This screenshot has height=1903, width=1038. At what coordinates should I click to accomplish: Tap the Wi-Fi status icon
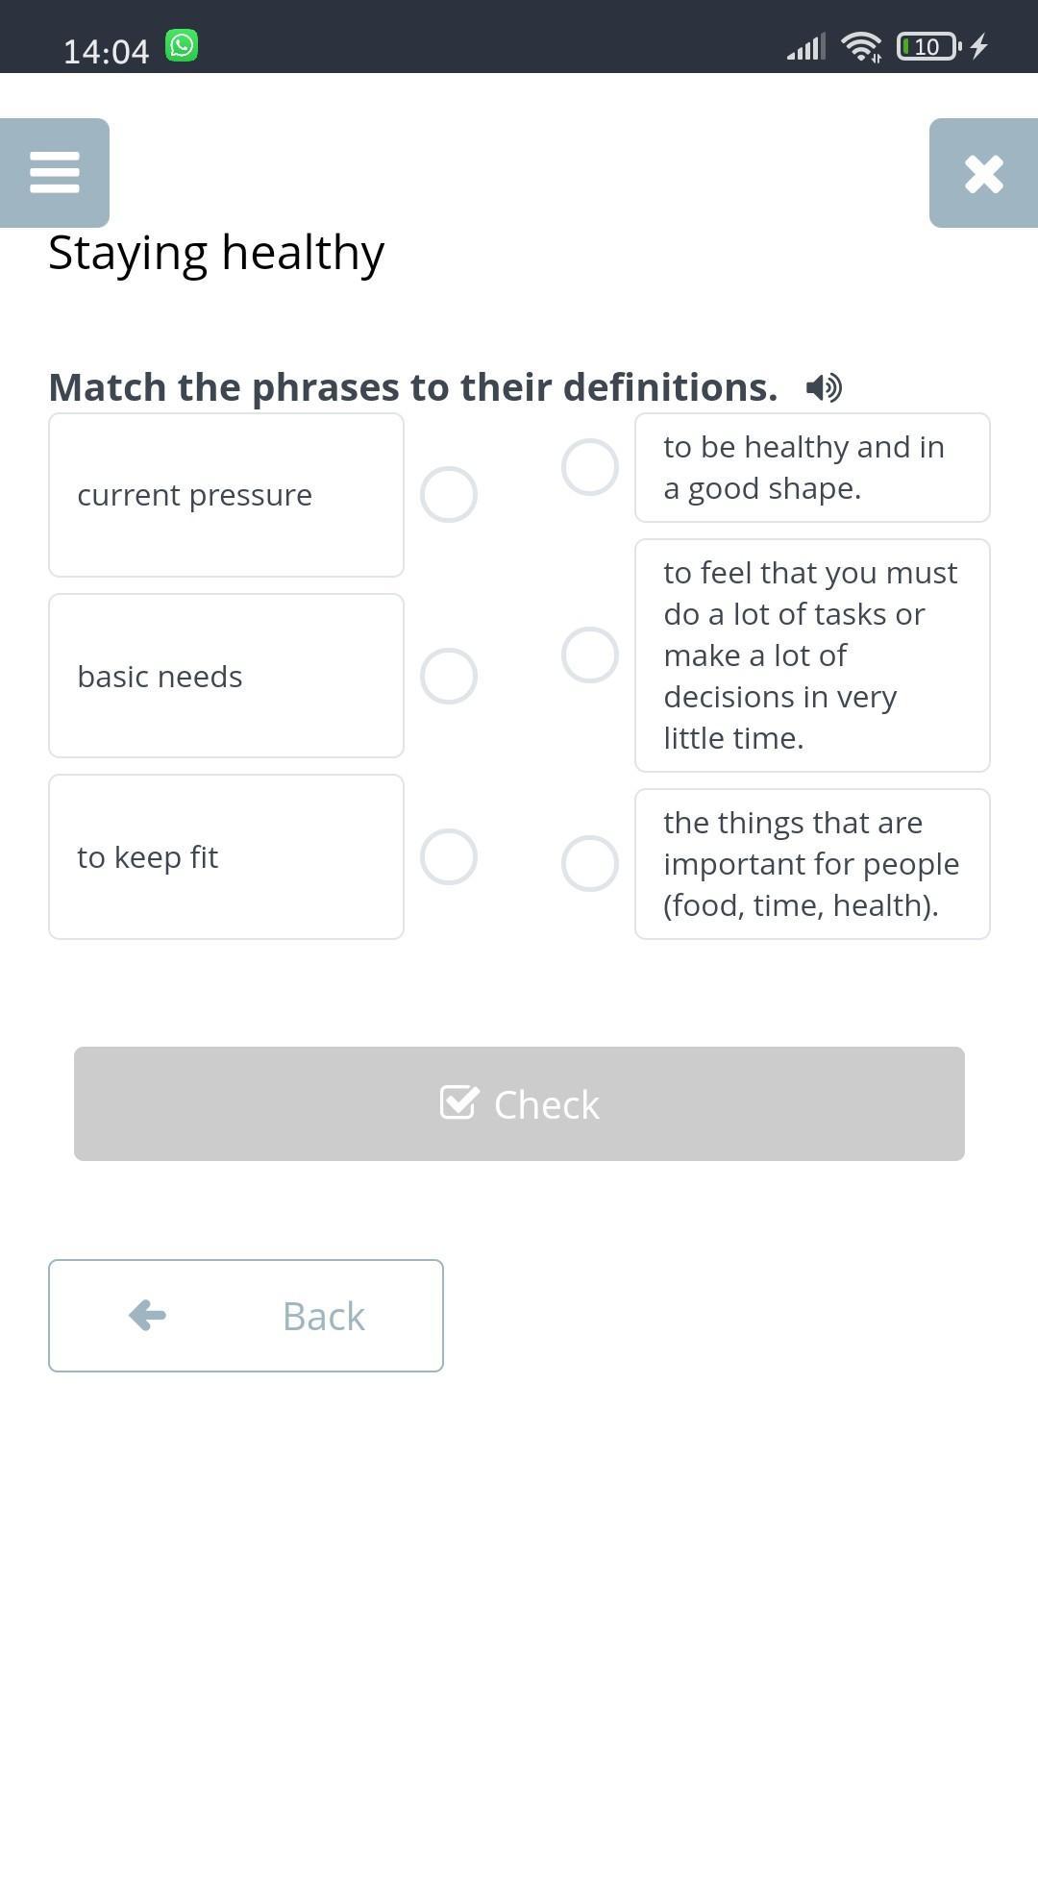tap(860, 47)
